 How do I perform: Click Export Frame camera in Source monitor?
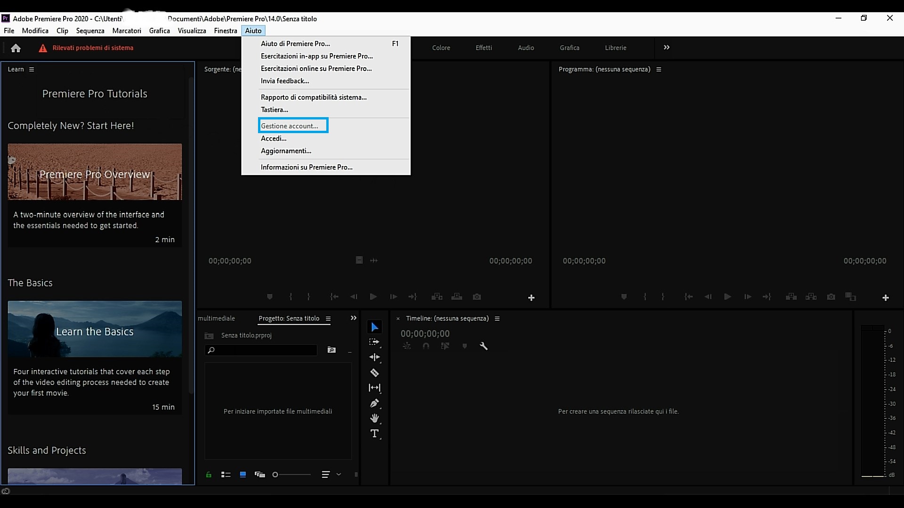pyautogui.click(x=477, y=297)
